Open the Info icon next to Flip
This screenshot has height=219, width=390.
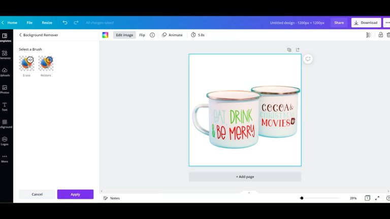point(152,35)
